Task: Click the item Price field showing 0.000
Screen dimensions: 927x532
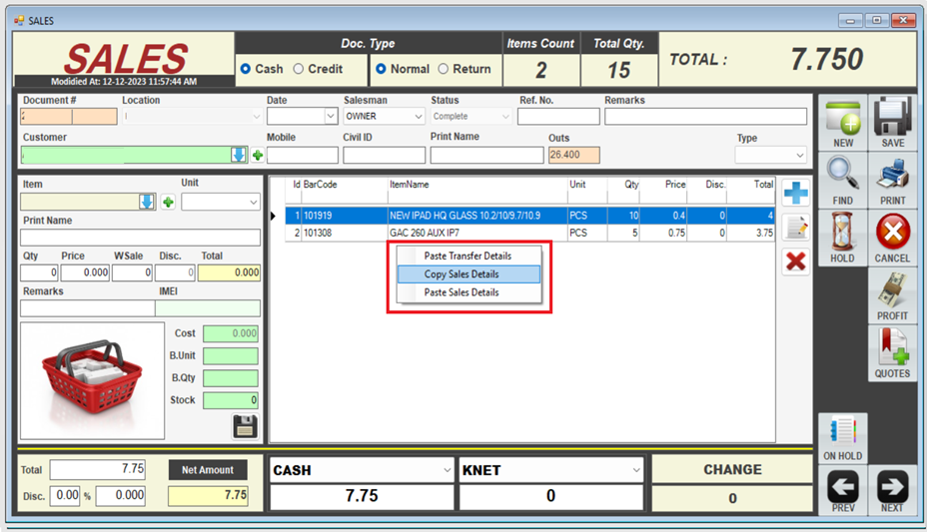Action: pyautogui.click(x=85, y=272)
